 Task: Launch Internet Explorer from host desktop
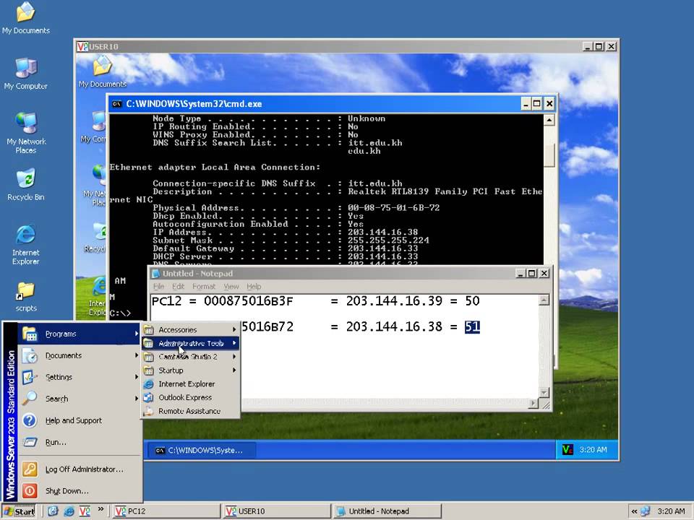[x=26, y=244]
